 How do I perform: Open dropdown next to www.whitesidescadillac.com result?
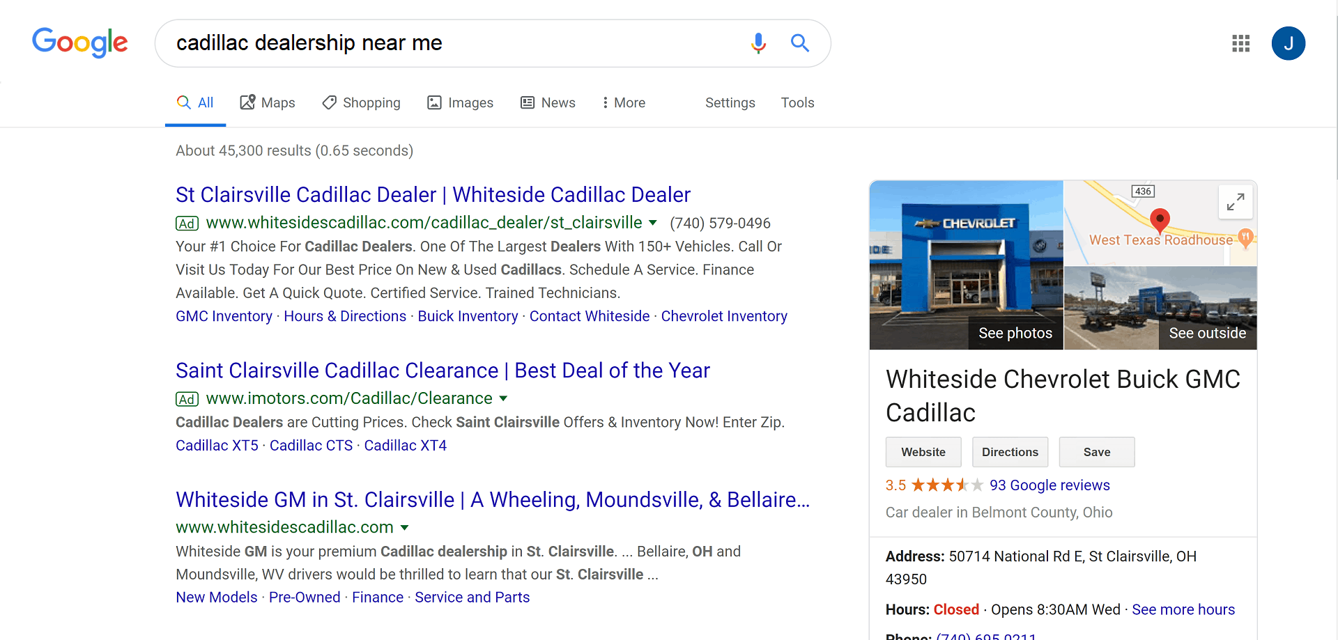pos(405,528)
